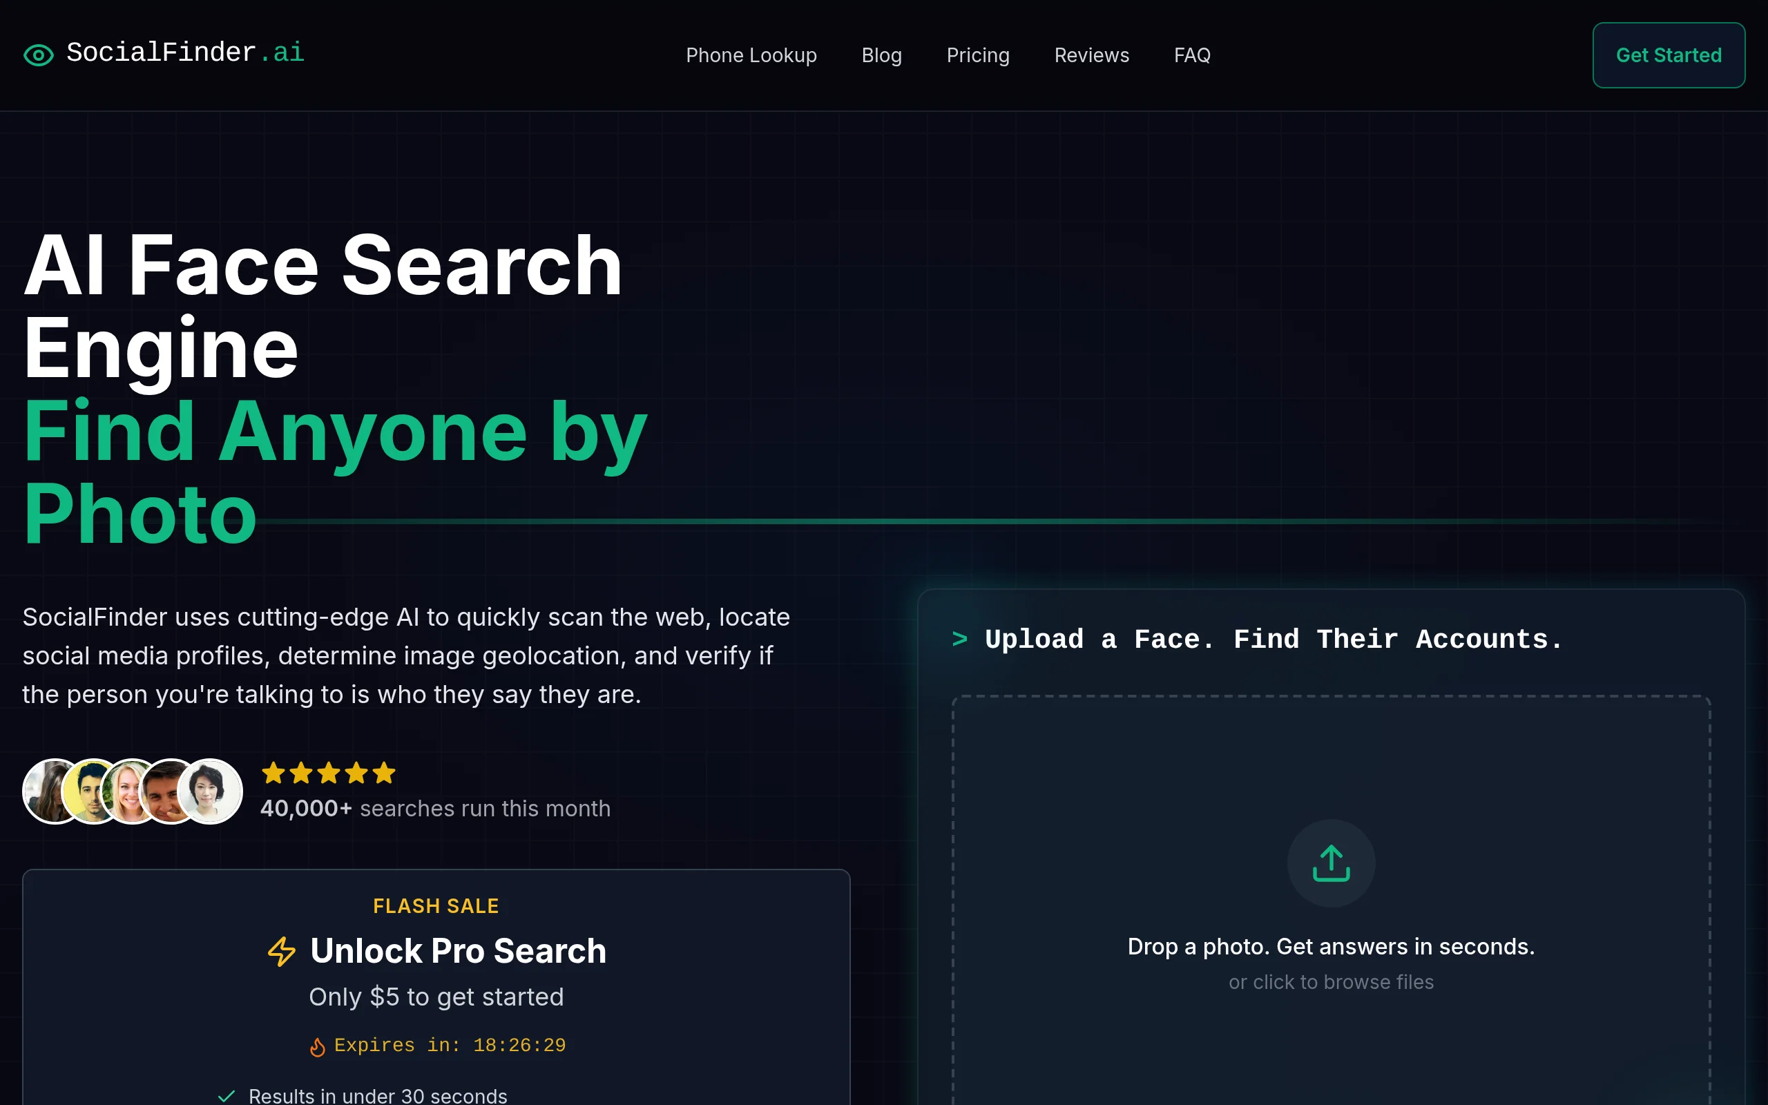
Task: Go to the Blog page
Action: pyautogui.click(x=881, y=55)
